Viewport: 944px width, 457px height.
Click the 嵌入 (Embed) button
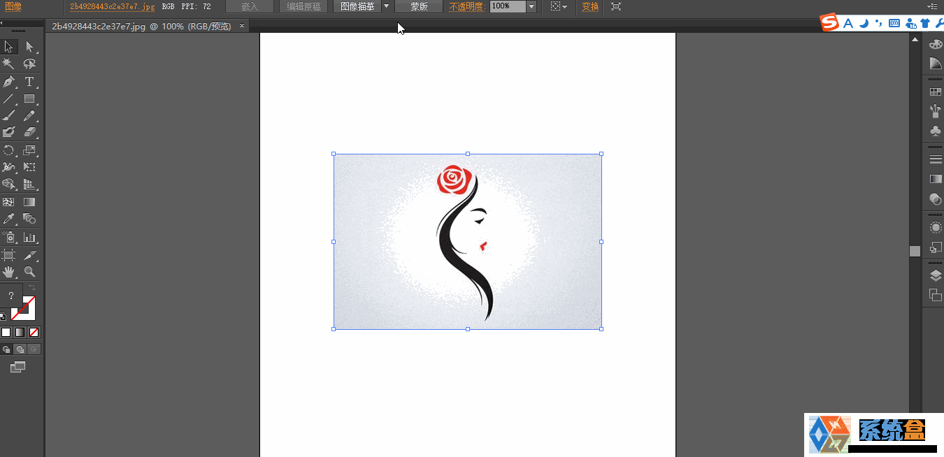(x=250, y=6)
